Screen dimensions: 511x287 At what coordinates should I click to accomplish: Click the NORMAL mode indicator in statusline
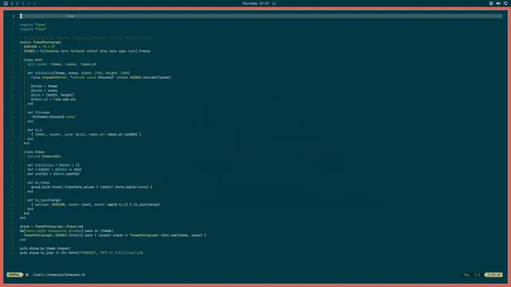tap(14, 274)
